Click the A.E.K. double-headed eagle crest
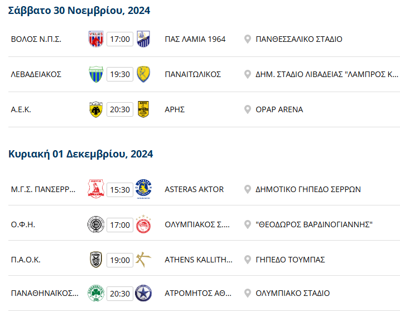 96,109
